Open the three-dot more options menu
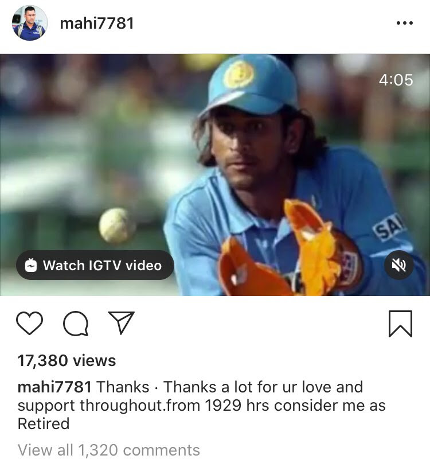430x467 pixels. (x=405, y=23)
